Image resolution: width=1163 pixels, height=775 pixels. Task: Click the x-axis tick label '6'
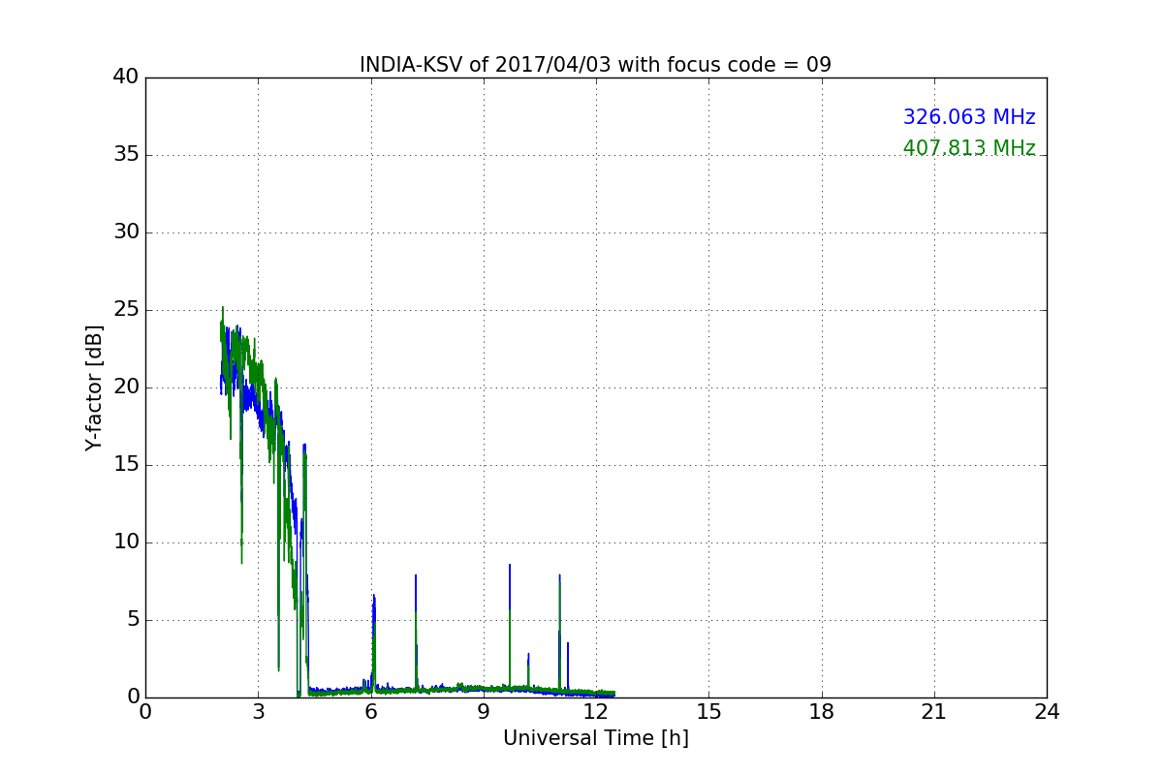(371, 711)
